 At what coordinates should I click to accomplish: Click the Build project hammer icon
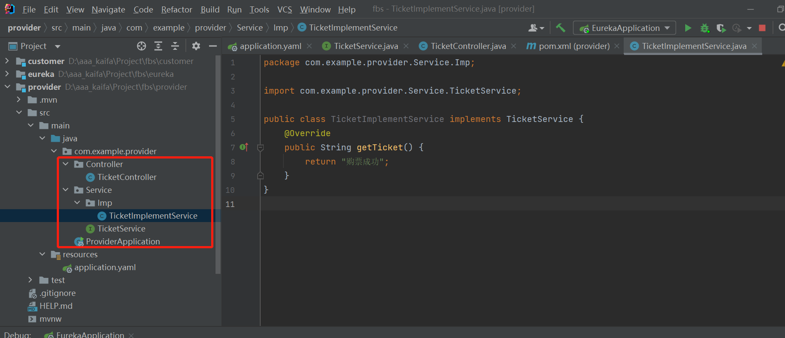click(x=560, y=28)
